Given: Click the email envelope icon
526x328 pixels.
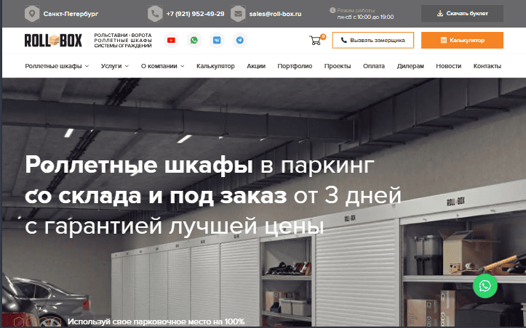Looking at the screenshot, I should [x=238, y=14].
